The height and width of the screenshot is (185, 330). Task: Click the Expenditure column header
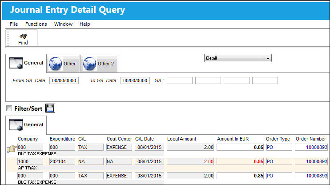pyautogui.click(x=62, y=139)
